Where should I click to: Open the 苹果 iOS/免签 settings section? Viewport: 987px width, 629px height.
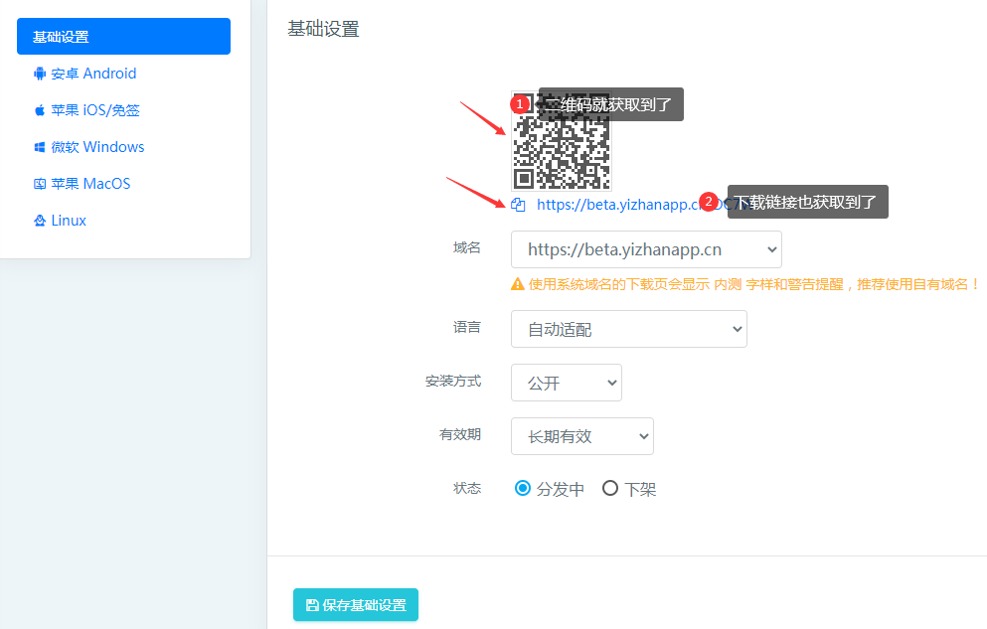pyautogui.click(x=86, y=110)
